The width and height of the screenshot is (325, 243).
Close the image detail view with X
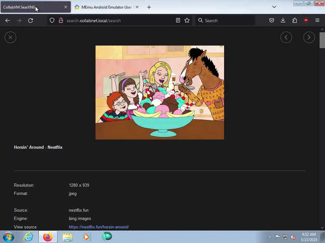click(10, 37)
